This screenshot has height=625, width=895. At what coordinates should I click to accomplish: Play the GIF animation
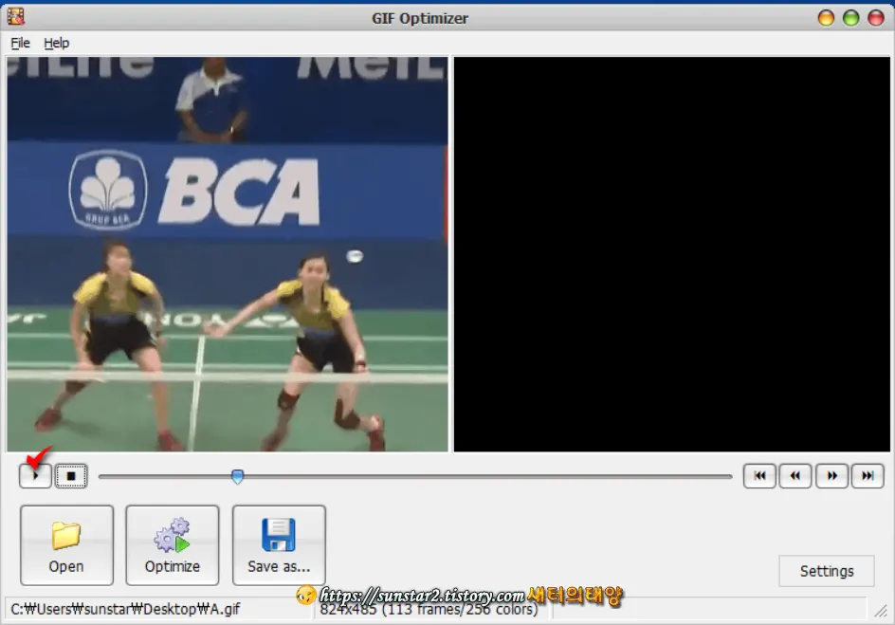pos(35,476)
